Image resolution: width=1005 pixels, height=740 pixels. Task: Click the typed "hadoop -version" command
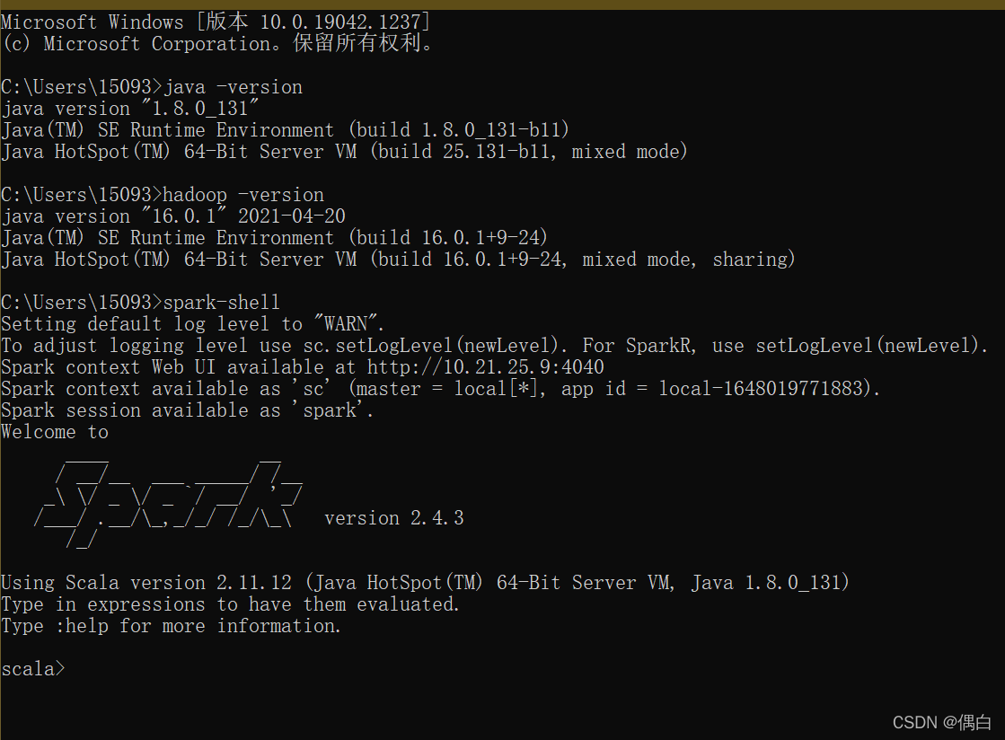click(x=243, y=195)
